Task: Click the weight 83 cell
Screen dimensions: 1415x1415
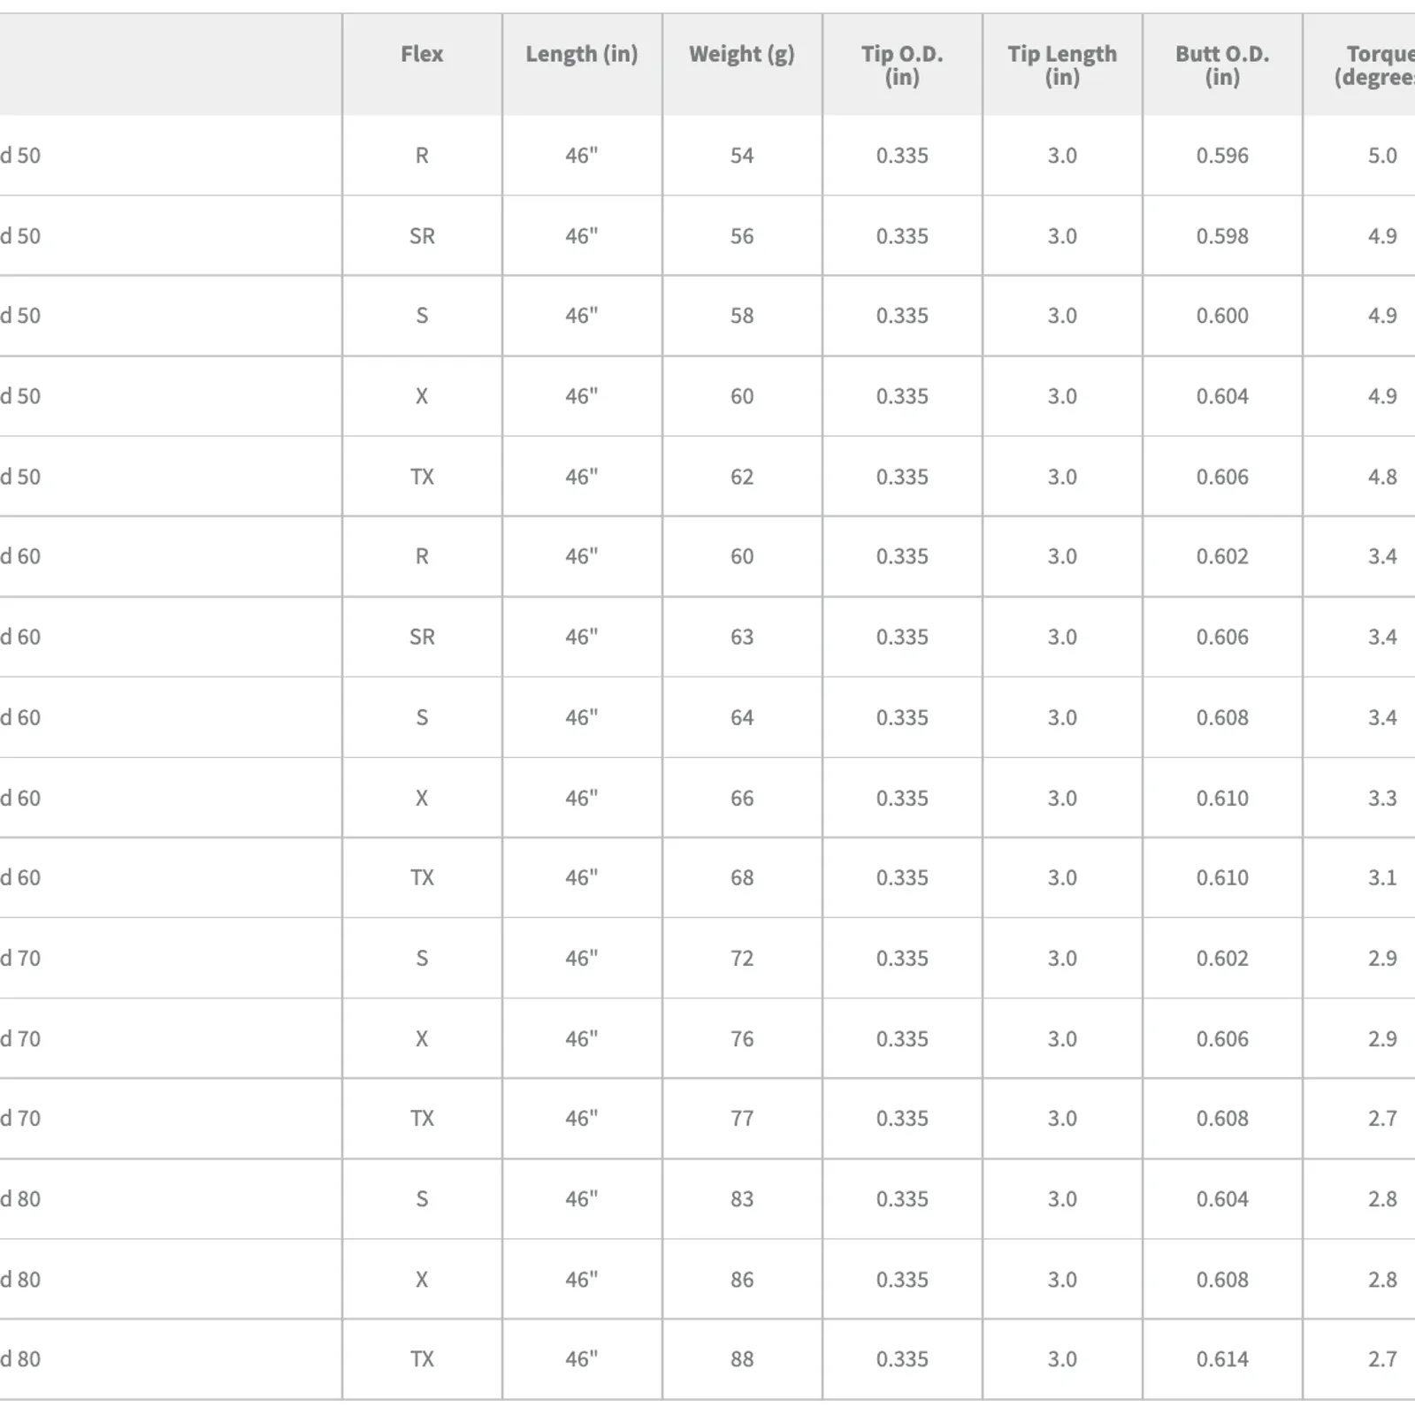Action: pos(742,1199)
